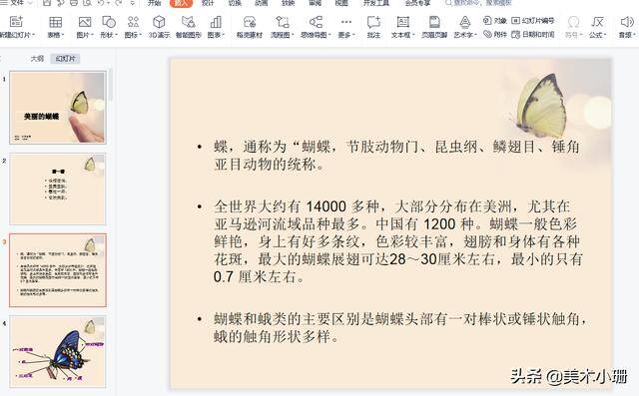Screen dimensions: 639x396
Task: Add a comment with 批注
Action: click(x=373, y=27)
